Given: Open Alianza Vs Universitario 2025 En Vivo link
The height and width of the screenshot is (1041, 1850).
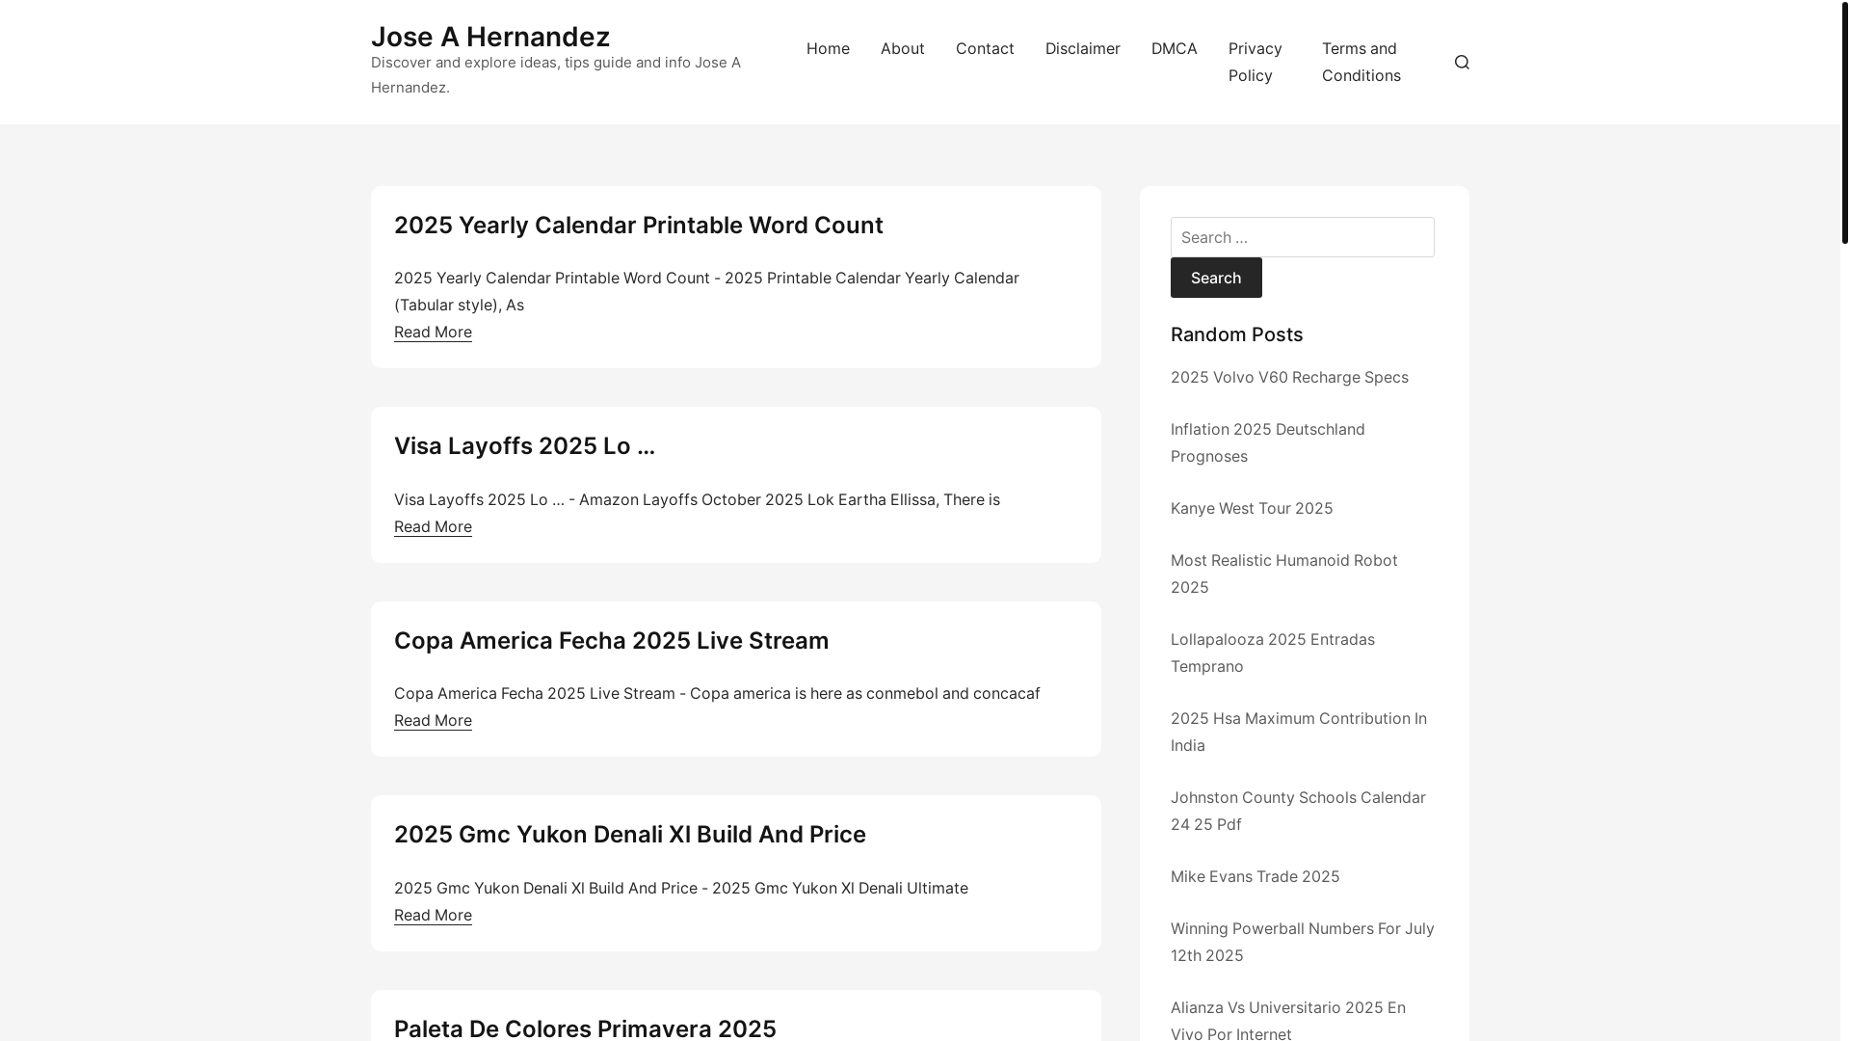Looking at the screenshot, I should click(x=1288, y=1020).
